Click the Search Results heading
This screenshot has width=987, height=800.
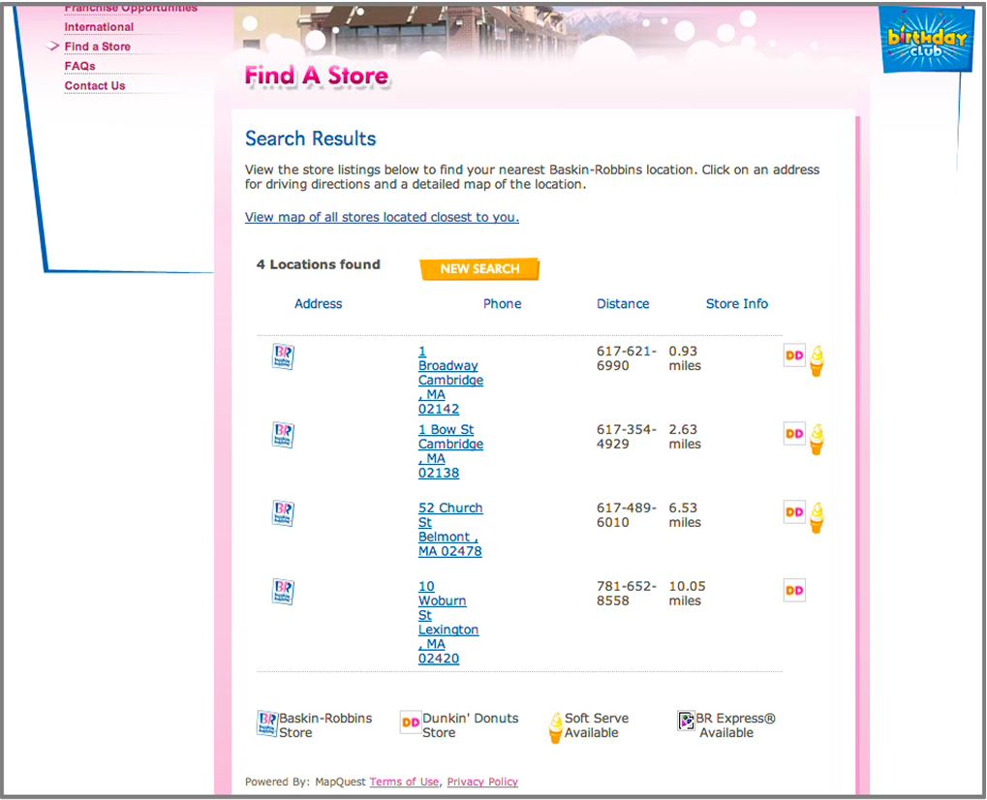click(310, 138)
